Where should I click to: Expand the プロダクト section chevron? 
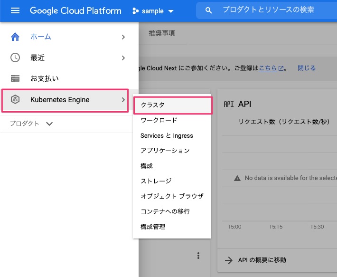(49, 124)
